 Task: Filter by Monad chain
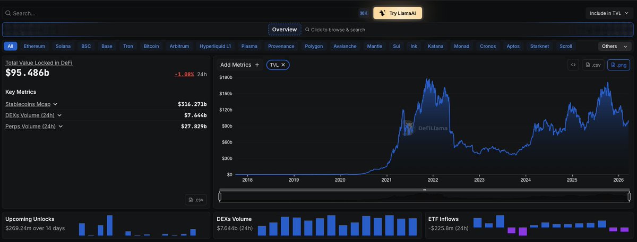point(462,46)
